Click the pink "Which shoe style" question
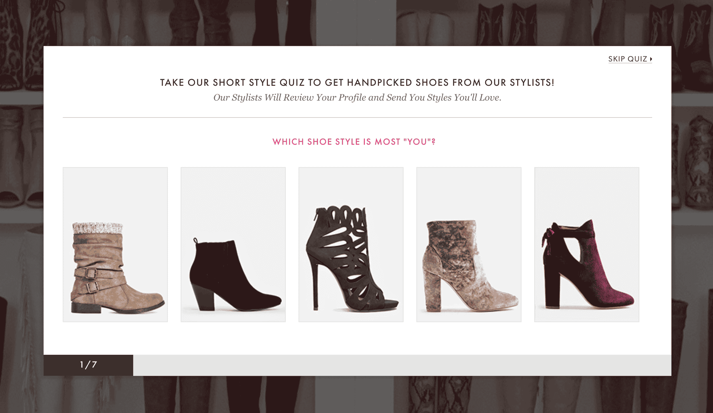This screenshot has width=713, height=413. click(354, 142)
